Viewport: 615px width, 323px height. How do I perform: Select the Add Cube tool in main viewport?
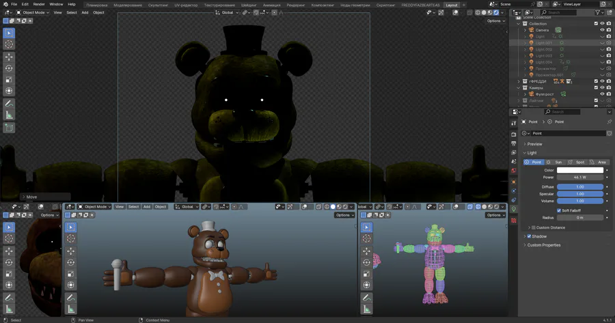pyautogui.click(x=9, y=128)
